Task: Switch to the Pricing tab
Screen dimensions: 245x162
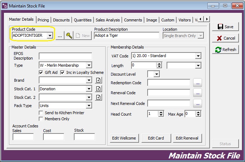Action: tap(43, 20)
